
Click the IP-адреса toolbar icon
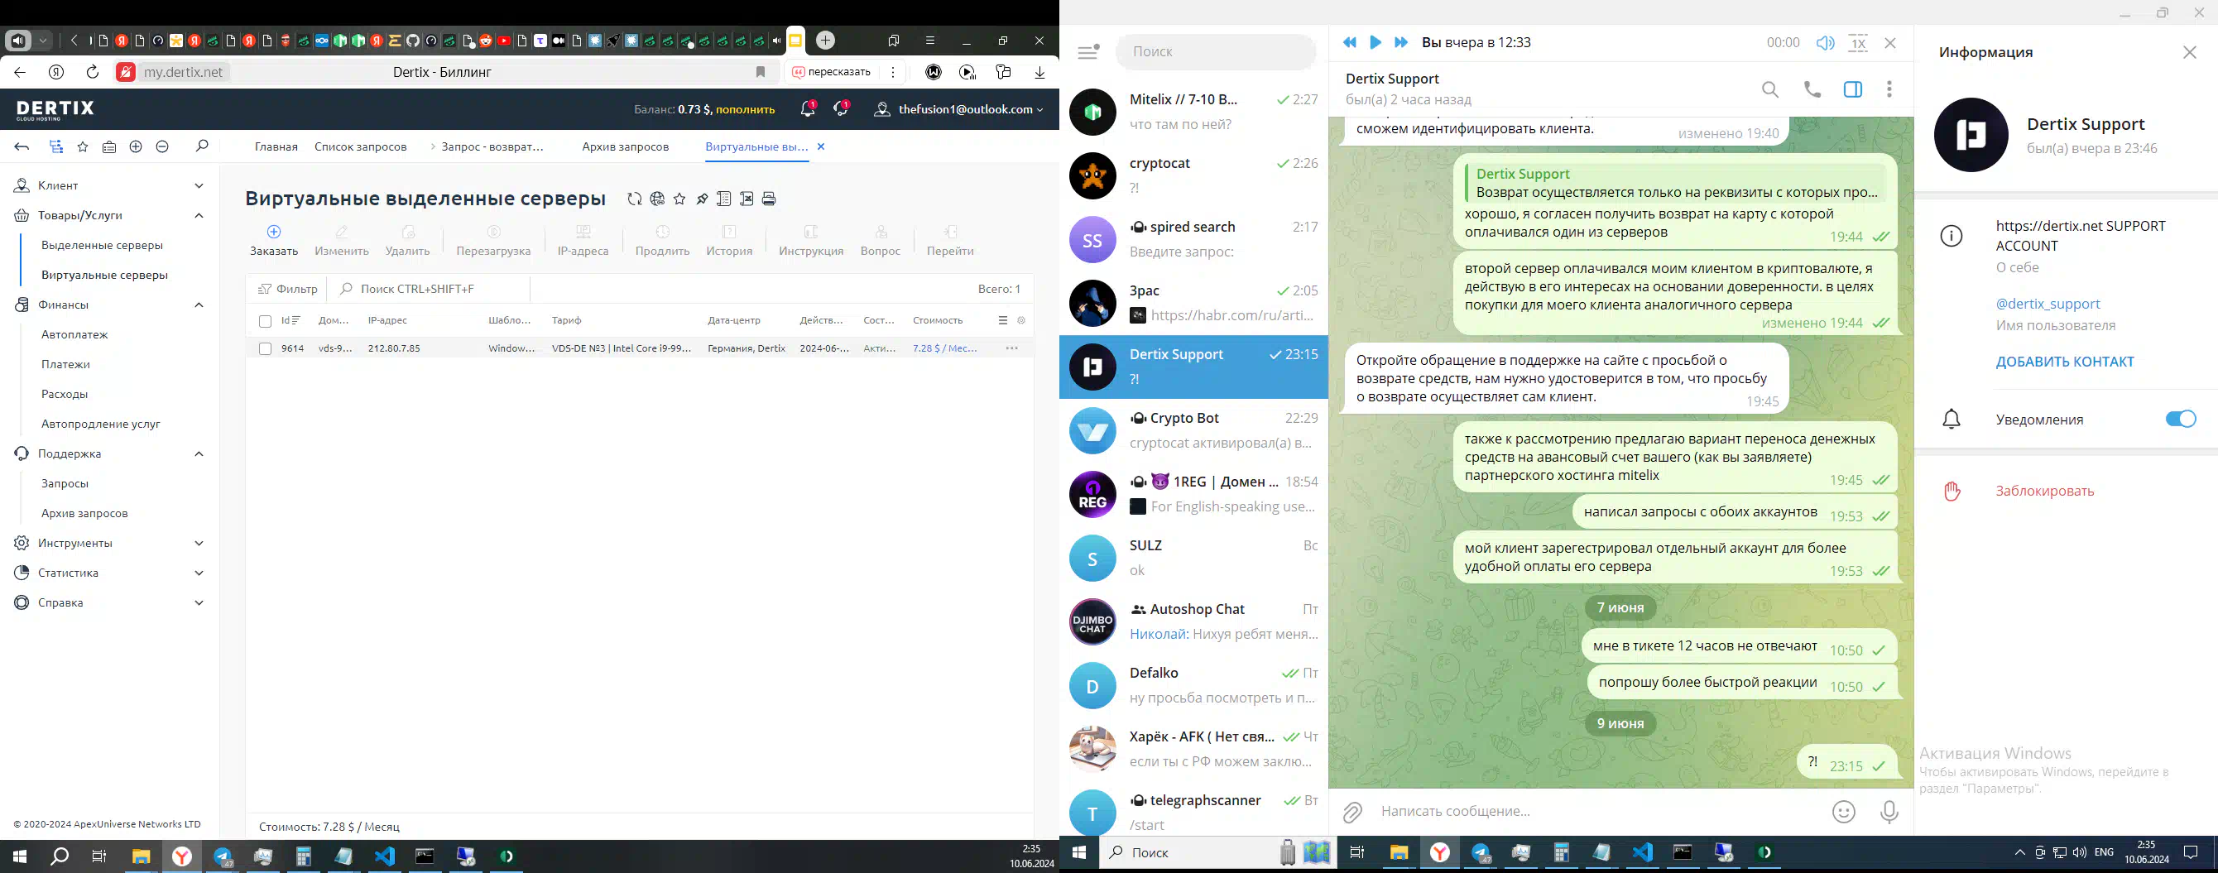[x=583, y=232]
